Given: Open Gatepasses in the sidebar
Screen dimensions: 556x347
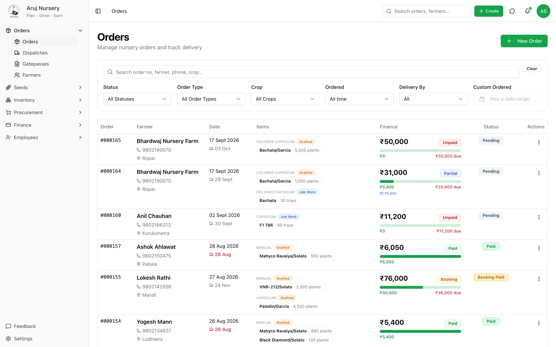Looking at the screenshot, I should 45,64.
